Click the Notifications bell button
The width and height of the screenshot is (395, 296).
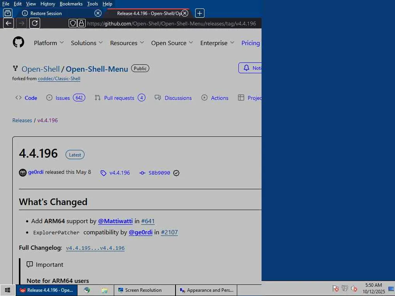pyautogui.click(x=250, y=68)
